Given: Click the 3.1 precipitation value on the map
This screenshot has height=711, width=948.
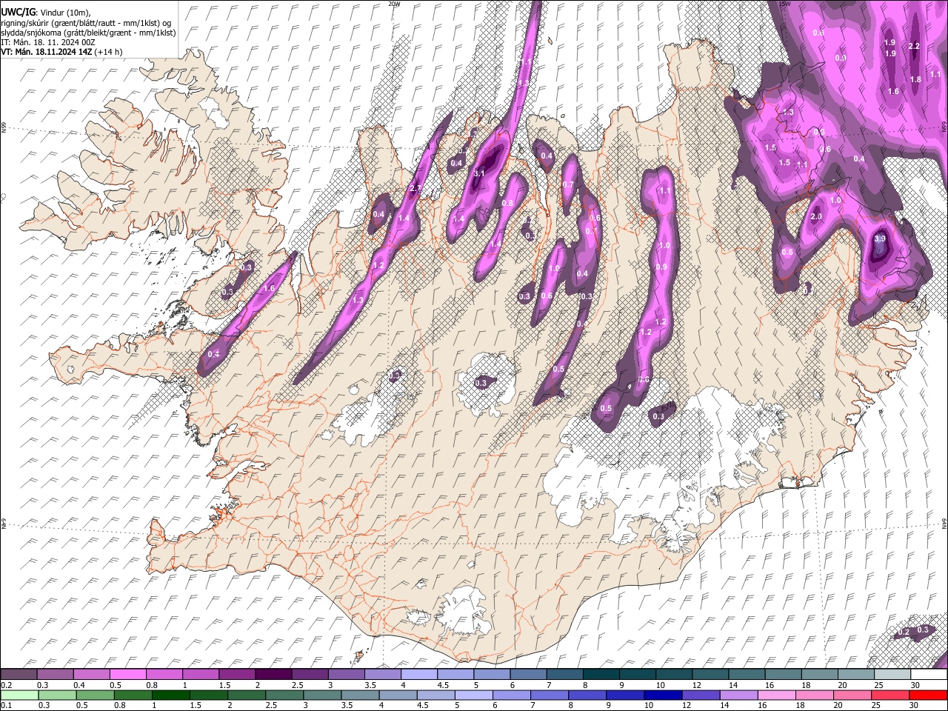Looking at the screenshot, I should pos(479,173).
